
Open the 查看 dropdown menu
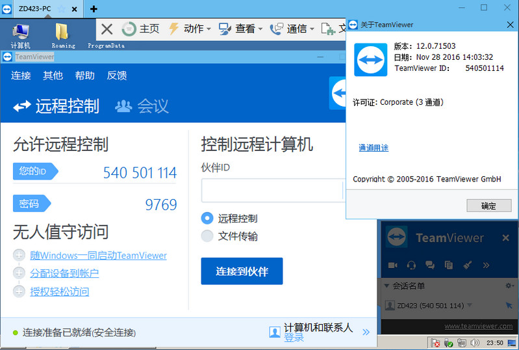coord(240,29)
